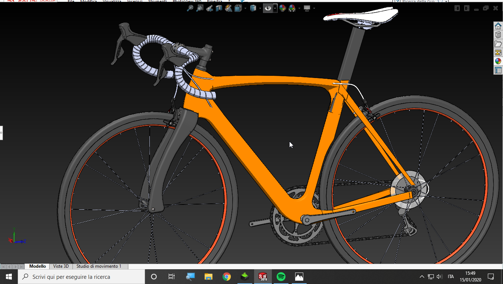Go to the previous tab with the scroll arrow
This screenshot has width=503, height=284.
tap(9, 267)
